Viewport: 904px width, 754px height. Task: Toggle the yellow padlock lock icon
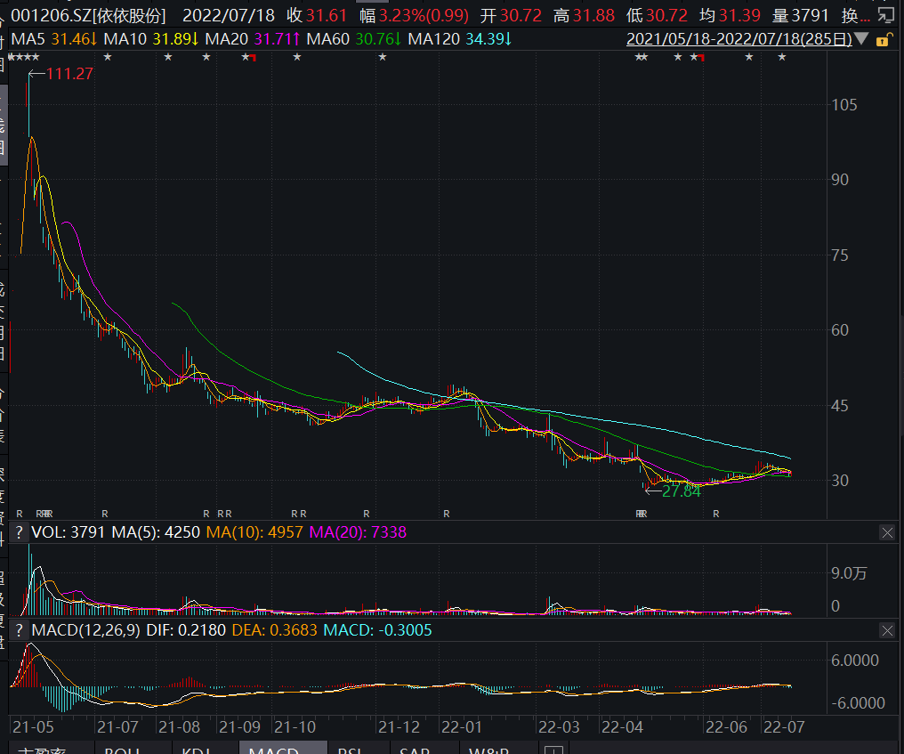click(882, 39)
